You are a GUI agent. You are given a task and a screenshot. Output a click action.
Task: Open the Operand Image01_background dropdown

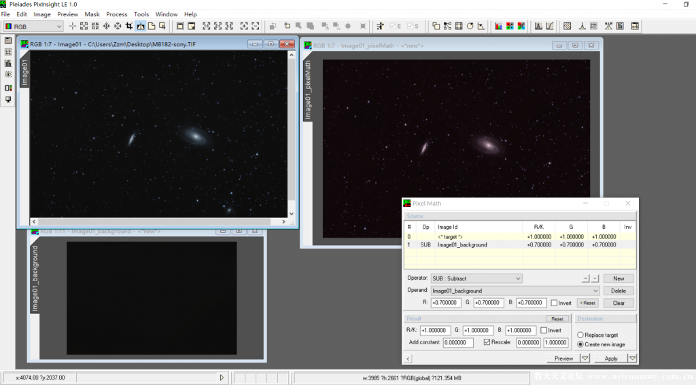click(x=515, y=291)
